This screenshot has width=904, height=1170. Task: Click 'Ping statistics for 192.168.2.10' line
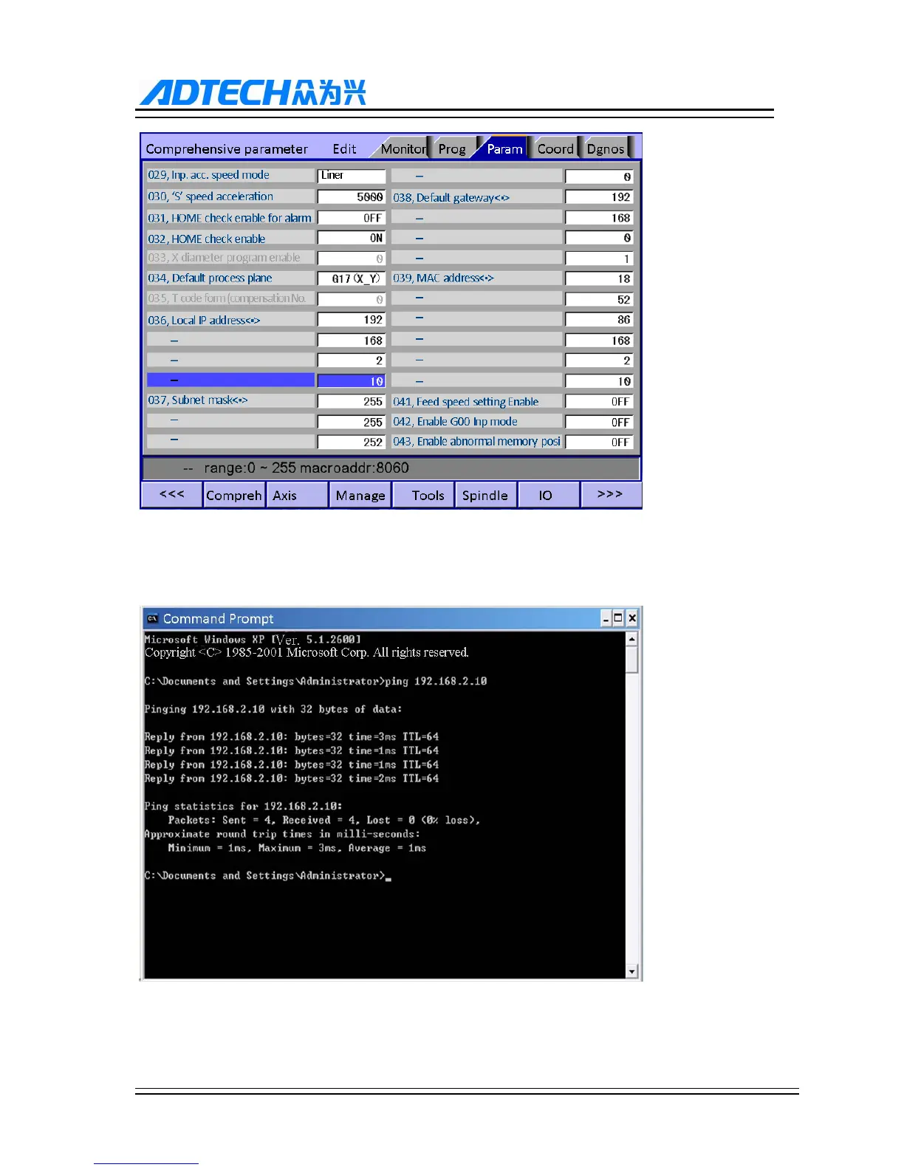(244, 806)
